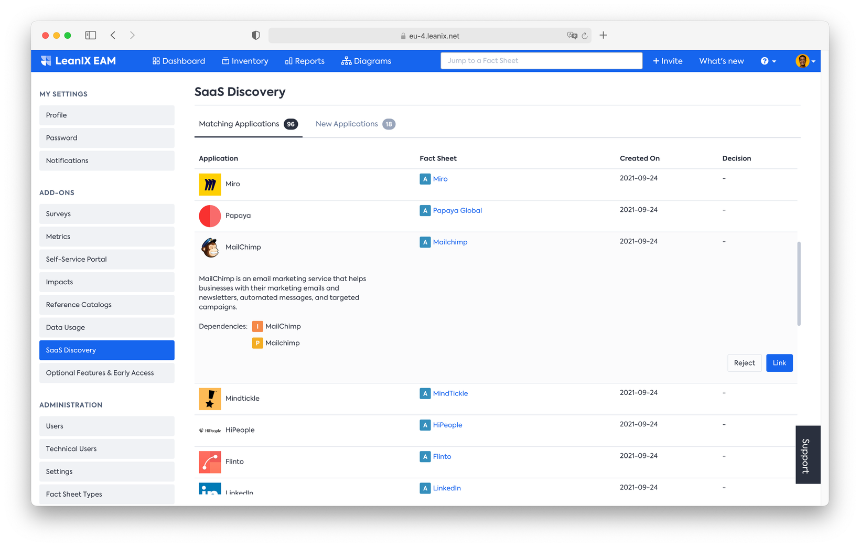The width and height of the screenshot is (860, 547).
Task: Open Data Usage in the sidebar
Action: [107, 327]
